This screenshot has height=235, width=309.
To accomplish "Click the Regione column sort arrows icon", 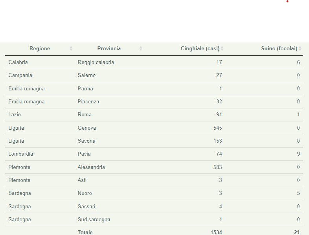I will pyautogui.click(x=71, y=49).
